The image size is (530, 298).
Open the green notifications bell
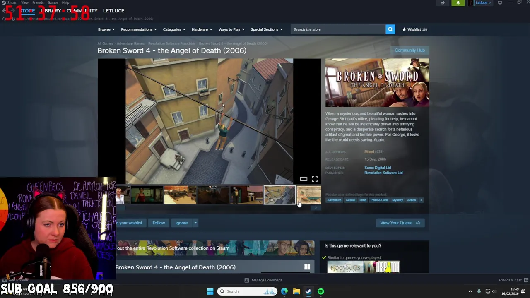coord(458,3)
